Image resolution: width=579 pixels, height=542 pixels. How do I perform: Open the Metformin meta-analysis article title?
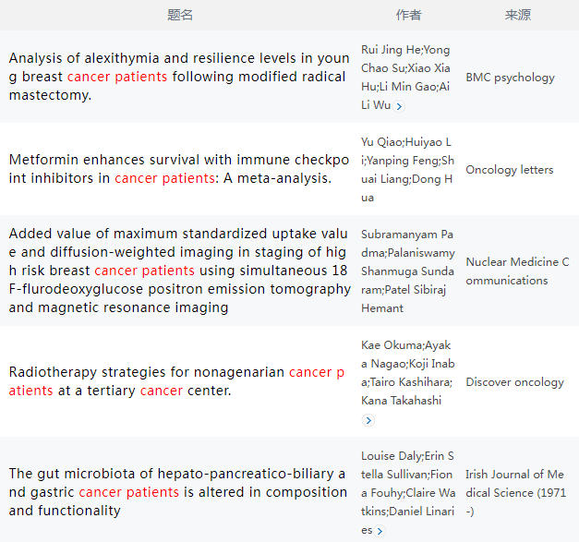[x=179, y=168]
